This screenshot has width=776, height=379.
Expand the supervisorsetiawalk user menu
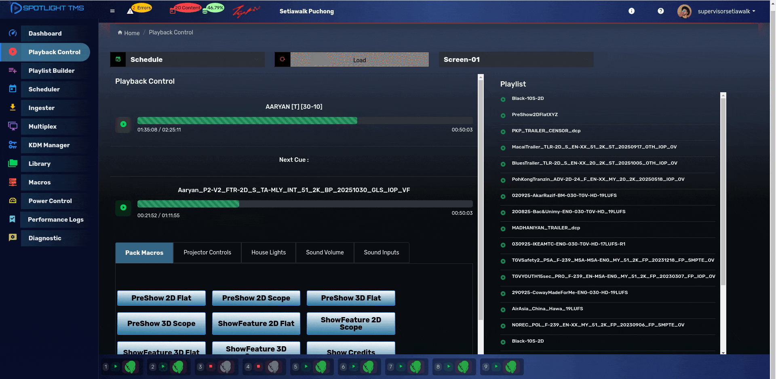pyautogui.click(x=726, y=11)
